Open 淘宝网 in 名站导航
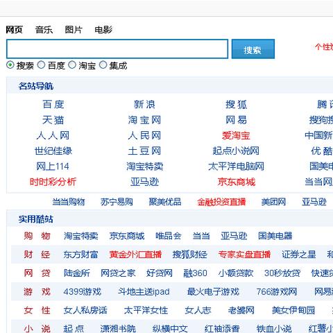The height and width of the screenshot is (333, 333). 144,120
